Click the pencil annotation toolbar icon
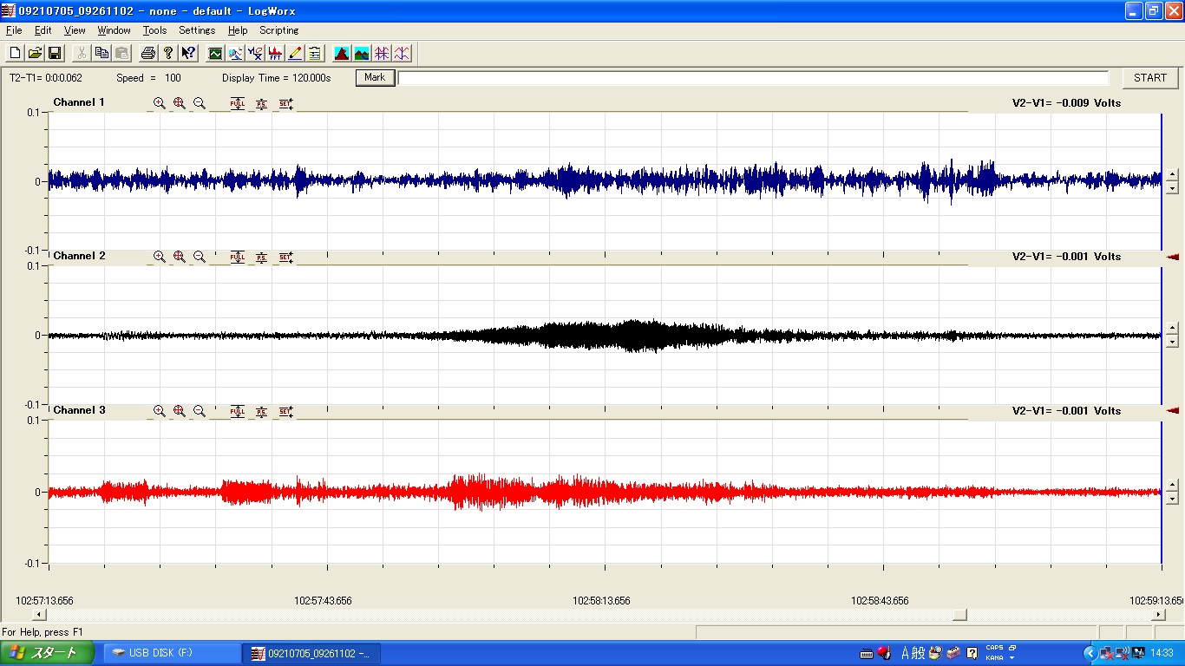 point(295,54)
